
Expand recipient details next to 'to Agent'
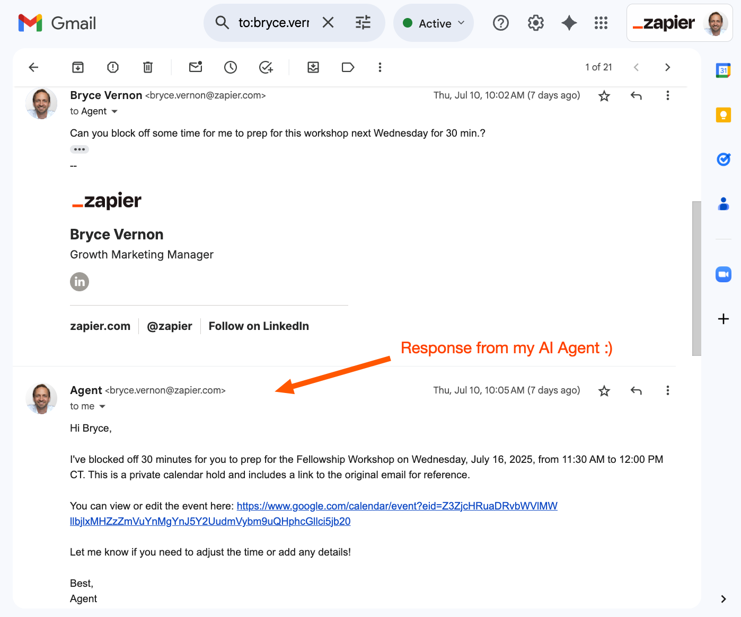114,112
